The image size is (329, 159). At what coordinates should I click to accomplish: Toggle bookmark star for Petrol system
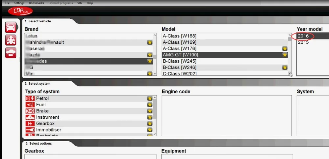[150, 98]
